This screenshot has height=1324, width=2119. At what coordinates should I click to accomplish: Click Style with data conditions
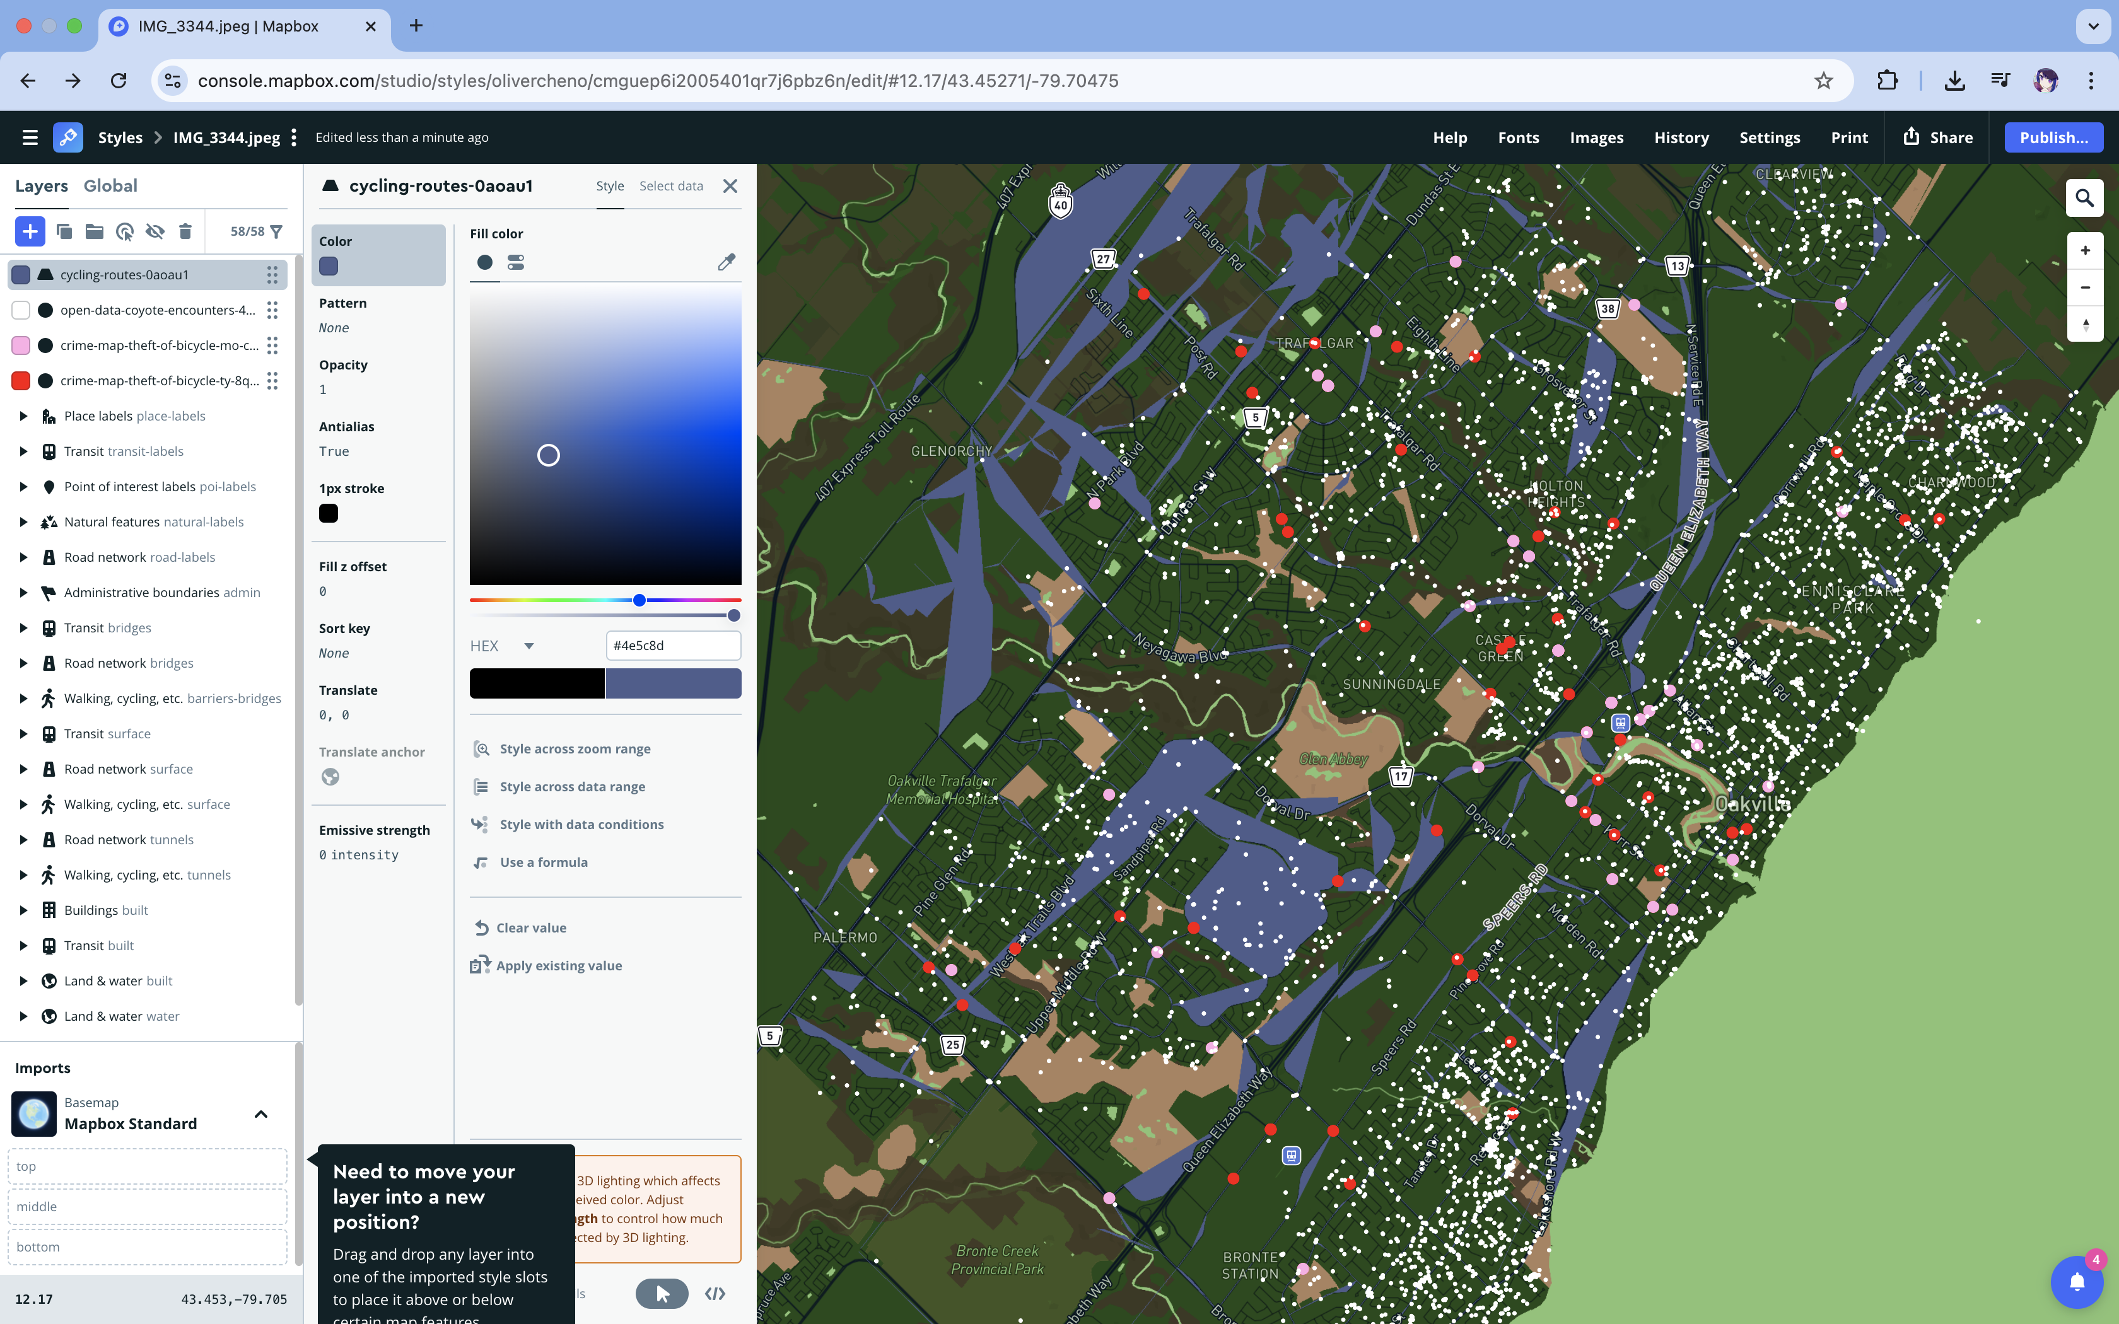coord(581,824)
